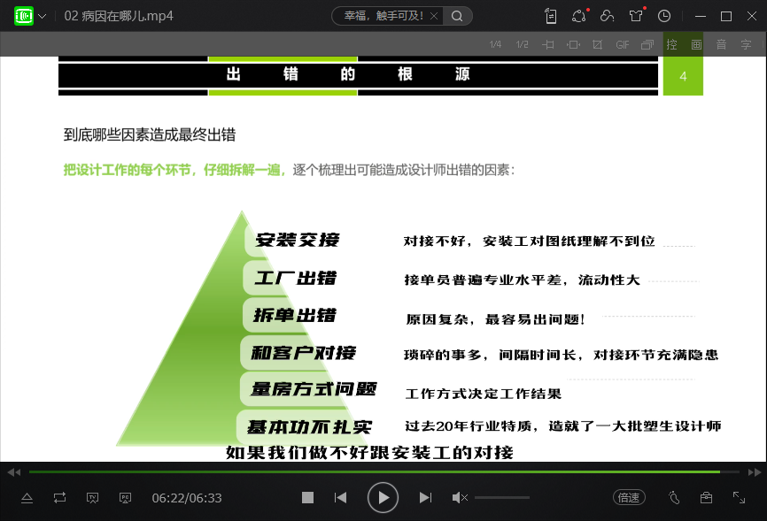This screenshot has width=767, height=521.
Task: Click the crop/screenshot icon in the toolbar
Action: [x=597, y=44]
